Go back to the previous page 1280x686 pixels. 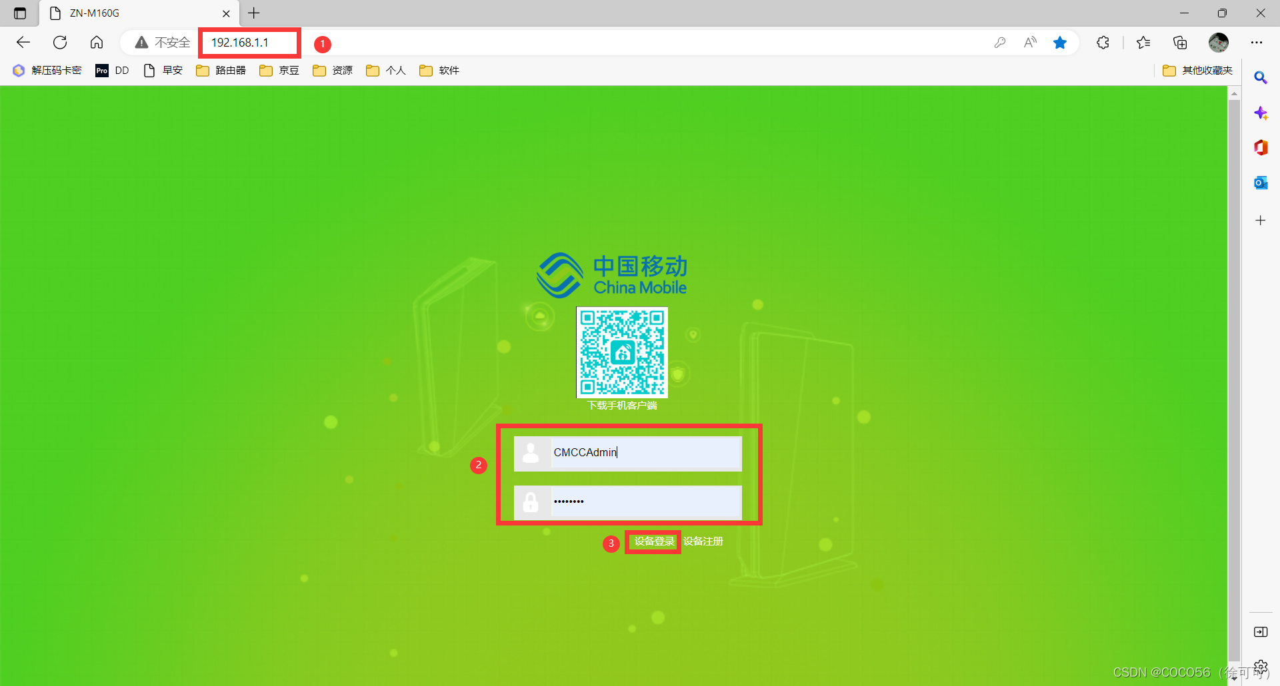(23, 43)
